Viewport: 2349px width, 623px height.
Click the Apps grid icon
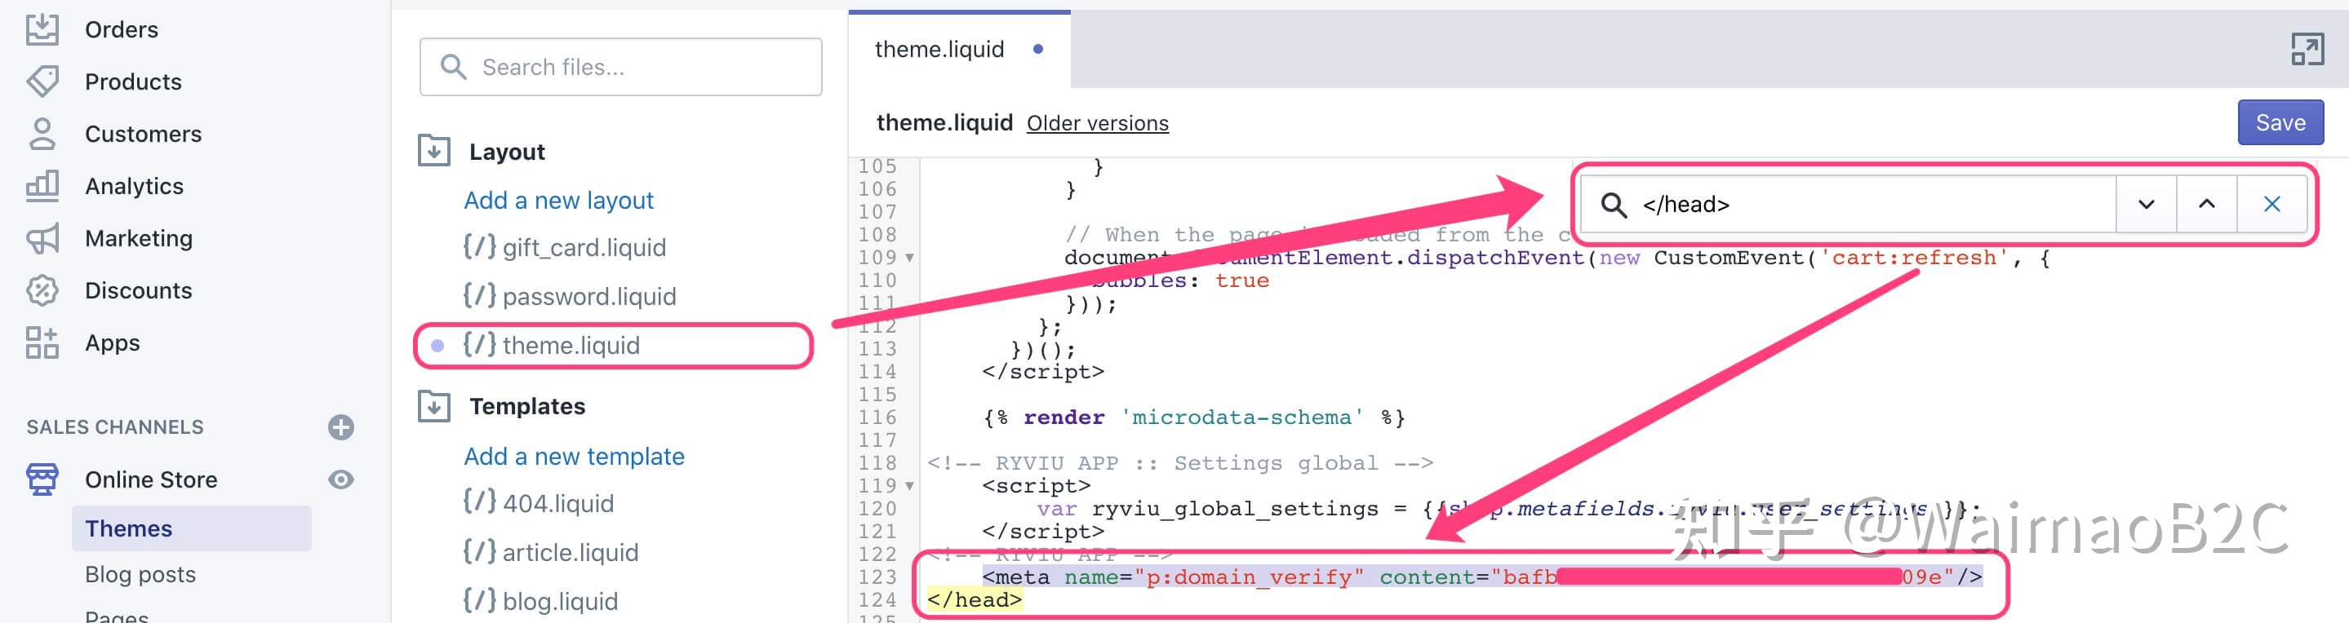42,343
